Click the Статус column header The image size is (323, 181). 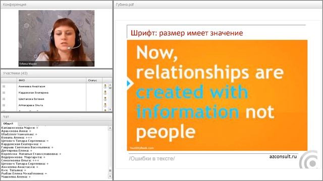[x=94, y=80]
